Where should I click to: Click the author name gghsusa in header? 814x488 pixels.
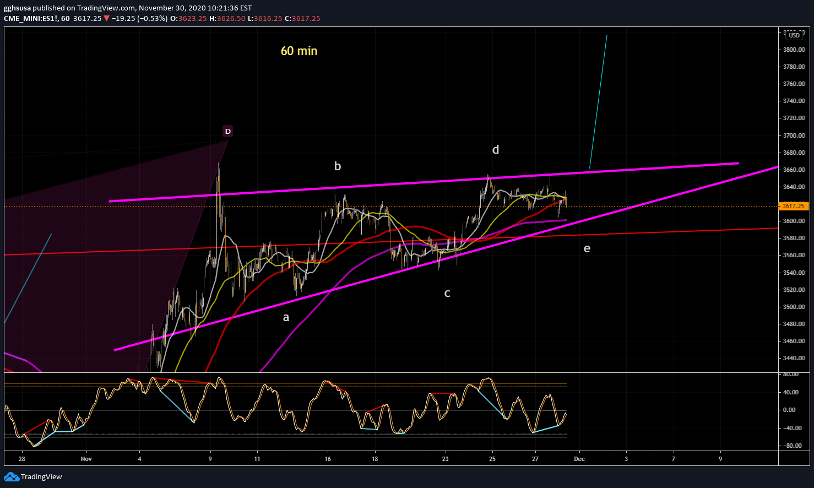[x=17, y=8]
